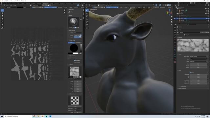Select the Draw brush tool in image editor
The width and height of the screenshot is (210, 118).
(x=2, y=10)
